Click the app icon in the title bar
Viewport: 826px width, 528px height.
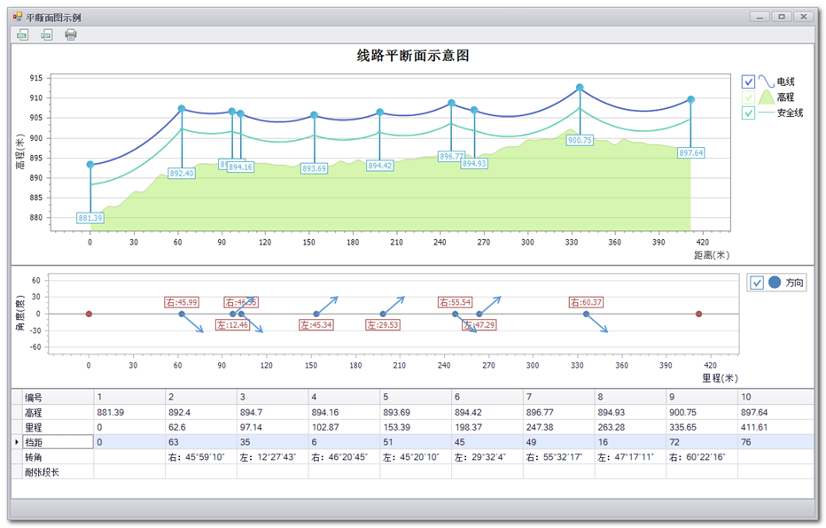(18, 17)
